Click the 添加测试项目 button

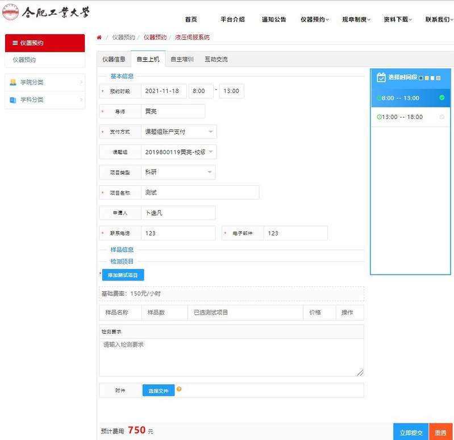[123, 275]
